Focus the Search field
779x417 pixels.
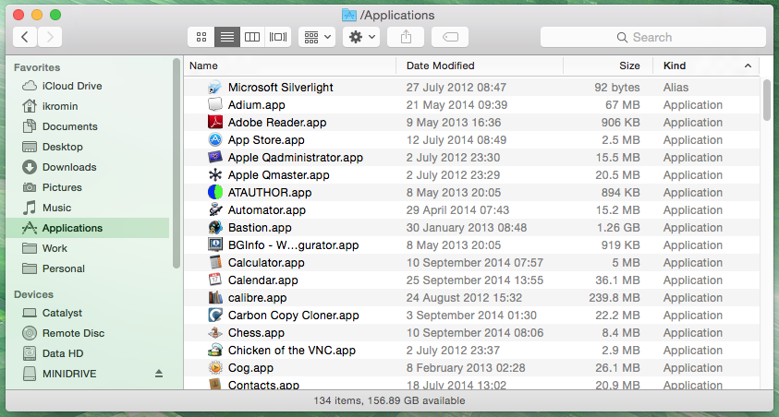tap(652, 37)
